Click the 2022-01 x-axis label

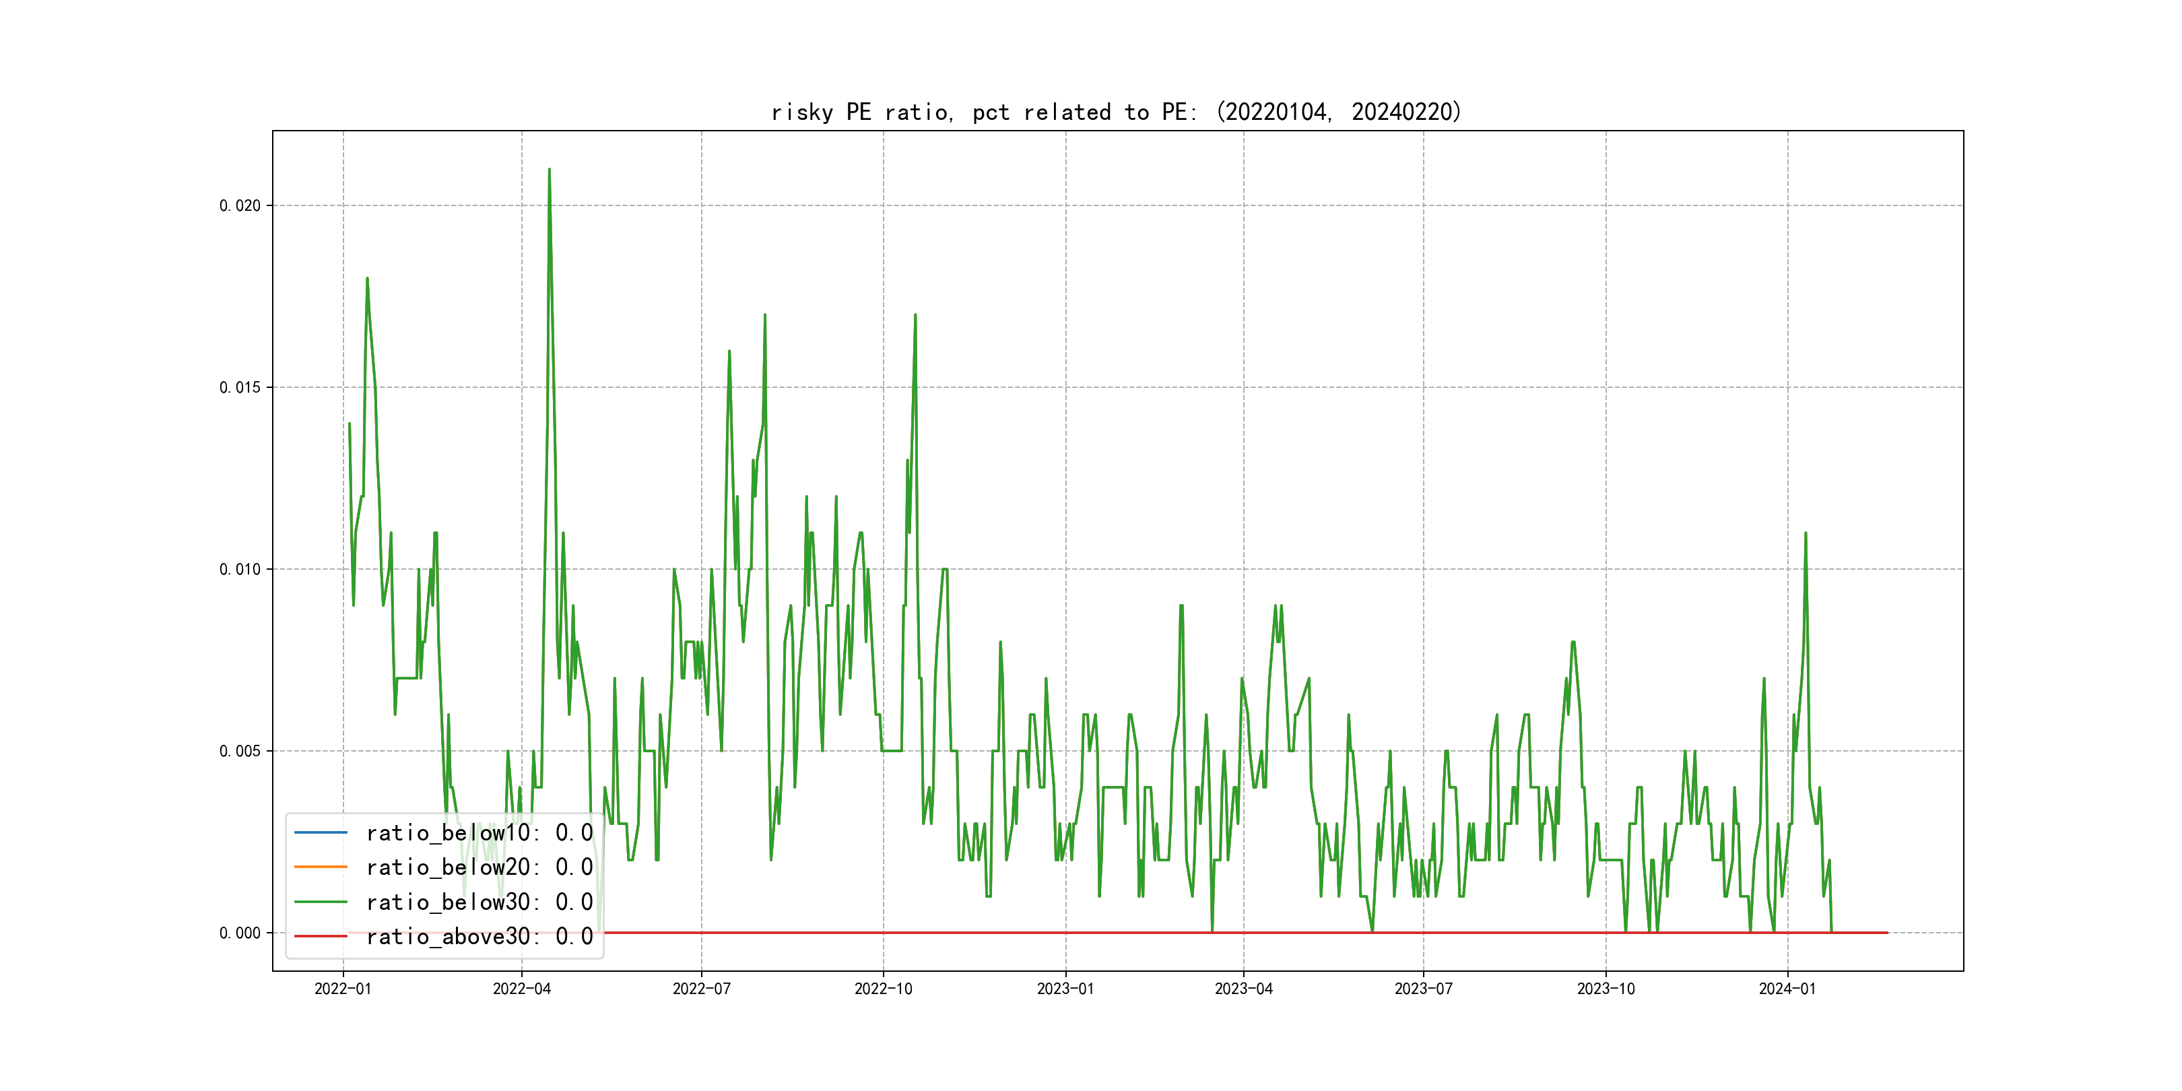pos(343,989)
